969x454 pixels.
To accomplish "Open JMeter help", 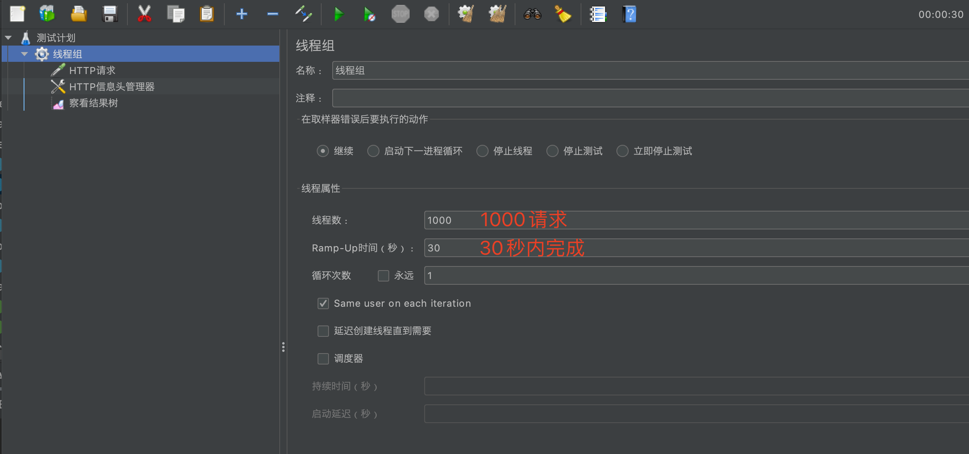I will point(629,14).
